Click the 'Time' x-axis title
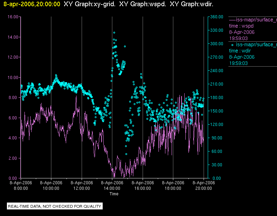 coord(114,194)
